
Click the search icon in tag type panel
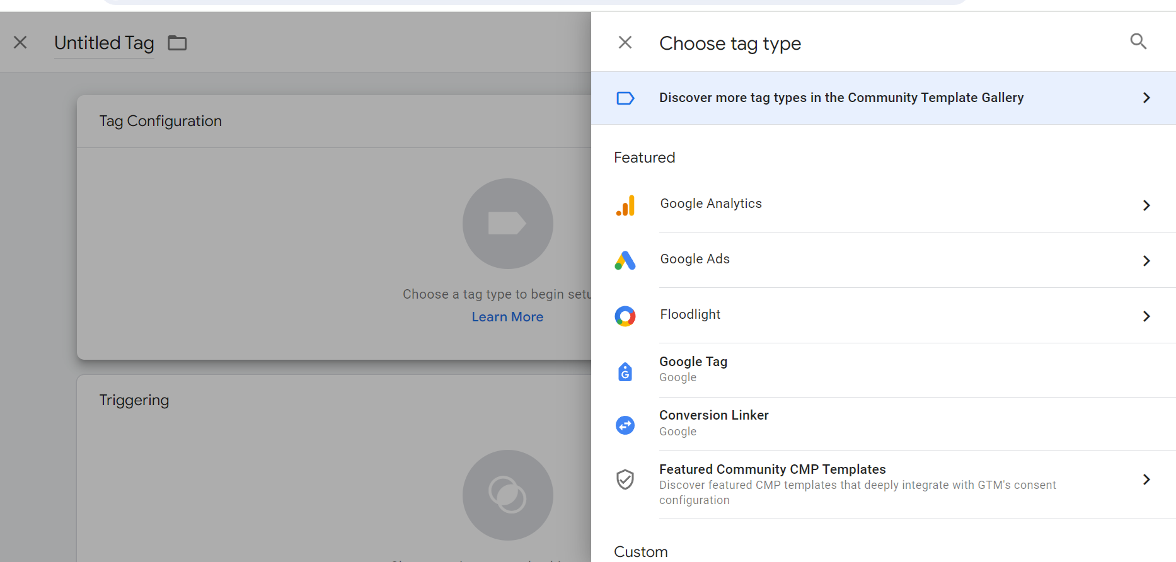[x=1138, y=42]
